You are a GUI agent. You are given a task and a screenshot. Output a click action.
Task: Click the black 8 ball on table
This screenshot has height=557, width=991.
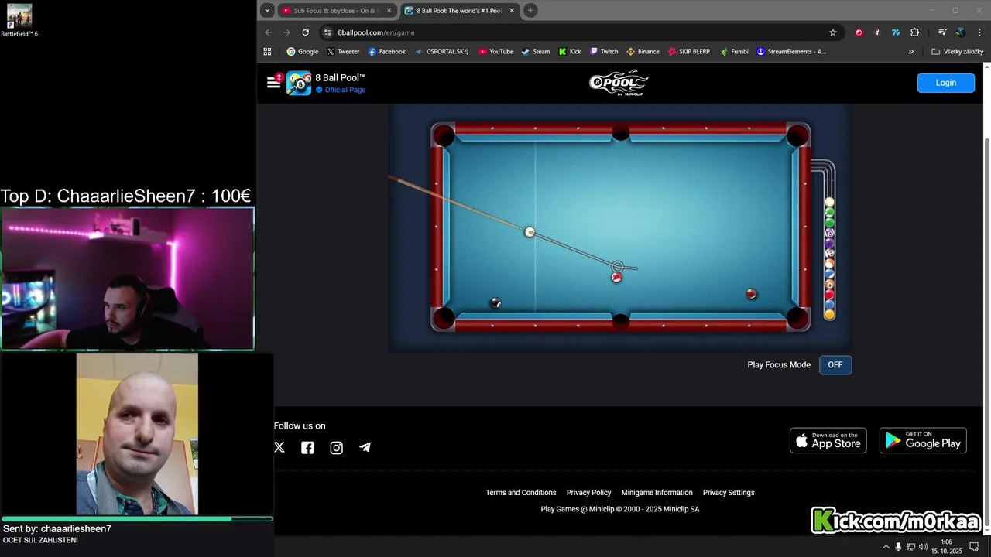495,303
